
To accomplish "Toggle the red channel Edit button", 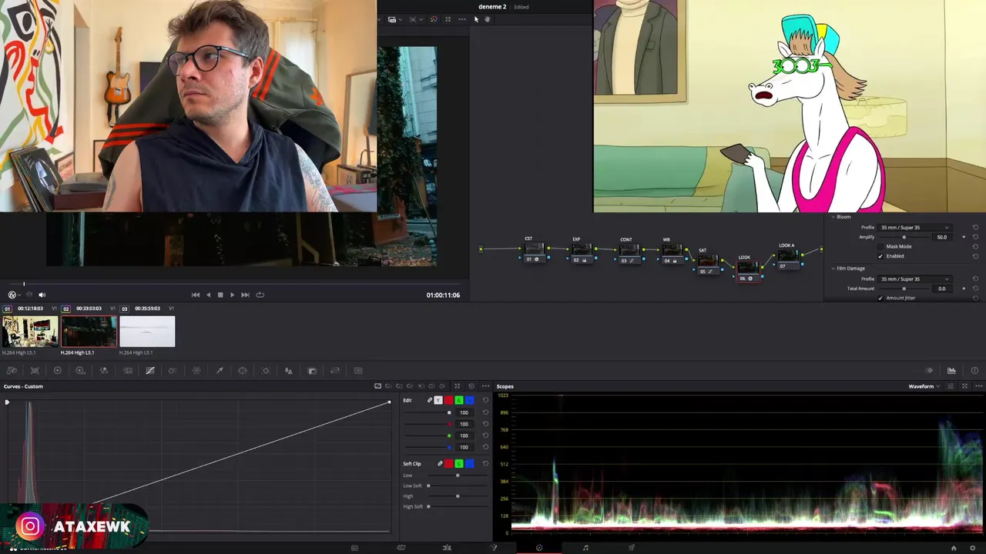I will click(448, 400).
